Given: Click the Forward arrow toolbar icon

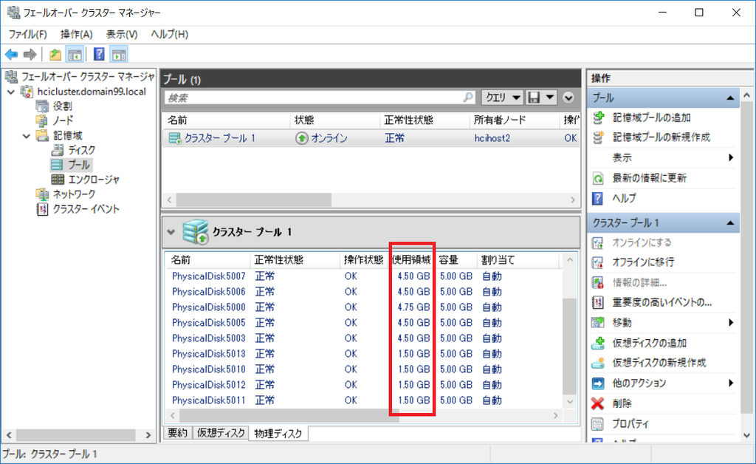Looking at the screenshot, I should (30, 55).
